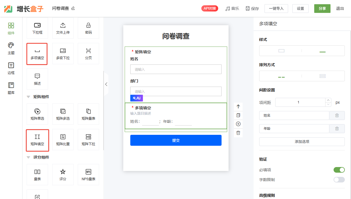Add the 矩阵单选 matrix radio component
This screenshot has height=199, width=351.
(x=37, y=114)
